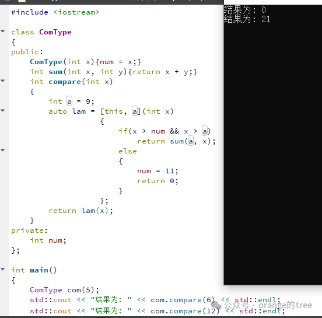Click the num = 11; assignment line
The image size is (322, 318).
tap(157, 171)
